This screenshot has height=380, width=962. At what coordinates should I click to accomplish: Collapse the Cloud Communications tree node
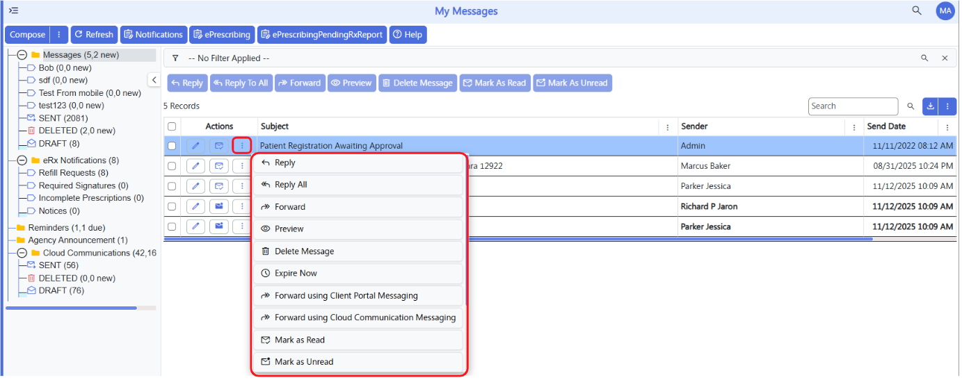point(22,253)
